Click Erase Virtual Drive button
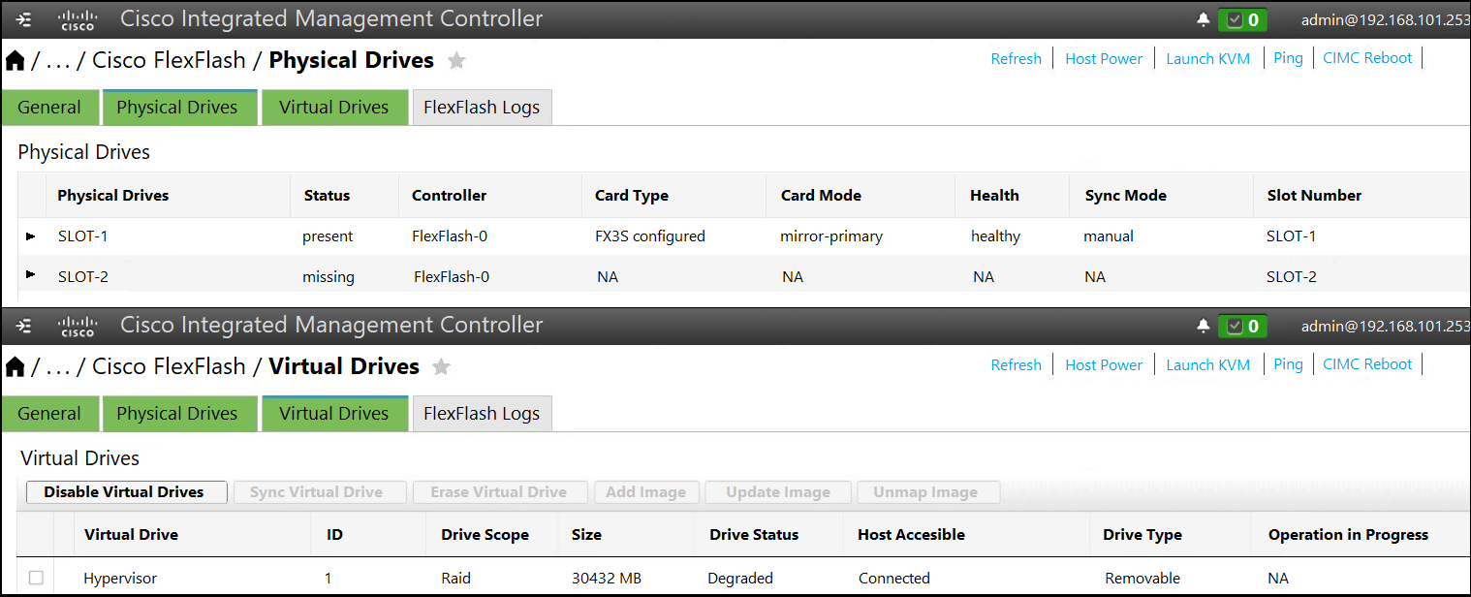Viewport: 1471px width, 597px height. click(x=498, y=492)
